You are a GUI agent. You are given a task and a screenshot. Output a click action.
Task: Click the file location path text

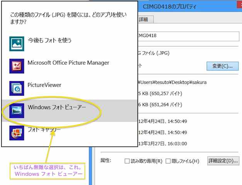pyautogui.click(x=174, y=82)
